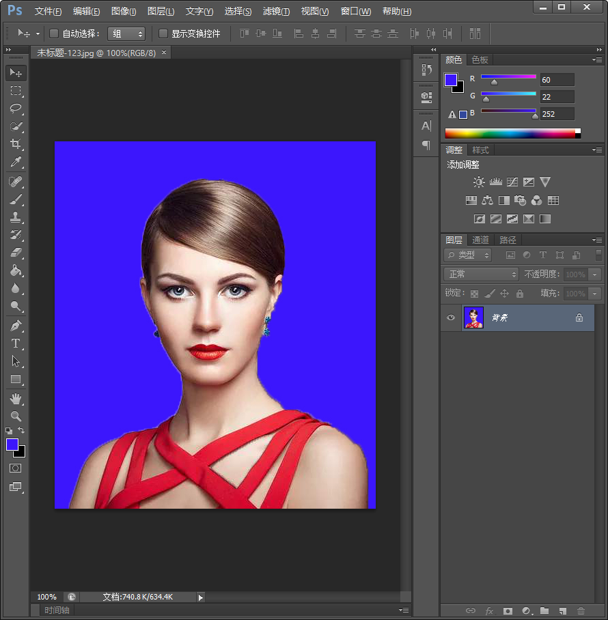Select the Rectangular Marquee tool
The image size is (608, 620).
16,91
